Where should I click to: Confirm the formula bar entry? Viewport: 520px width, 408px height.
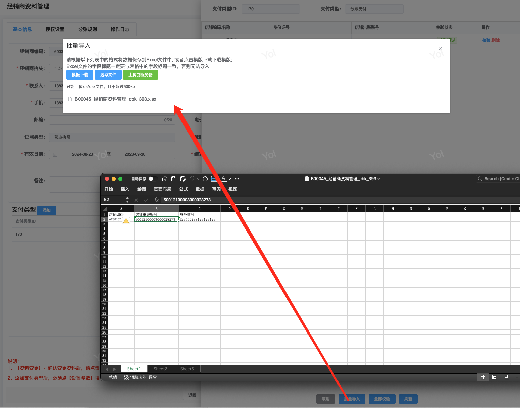click(146, 200)
